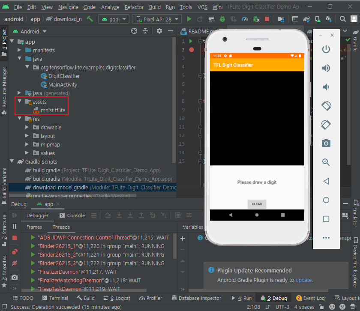
Task: Select the Threads tab
Action: click(61, 227)
